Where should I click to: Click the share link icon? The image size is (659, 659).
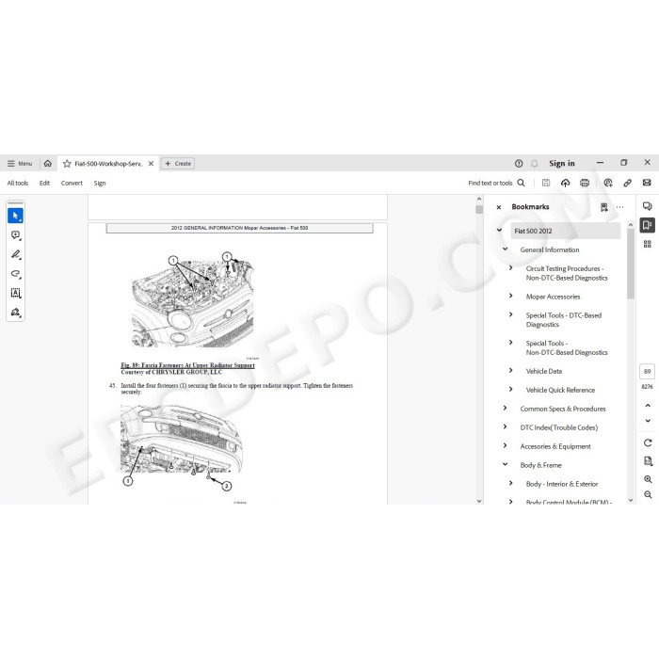[628, 183]
